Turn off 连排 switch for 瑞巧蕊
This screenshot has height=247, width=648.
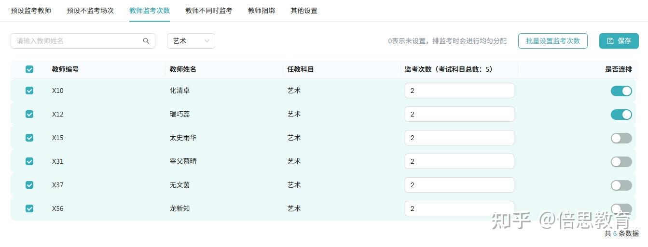pyautogui.click(x=621, y=114)
